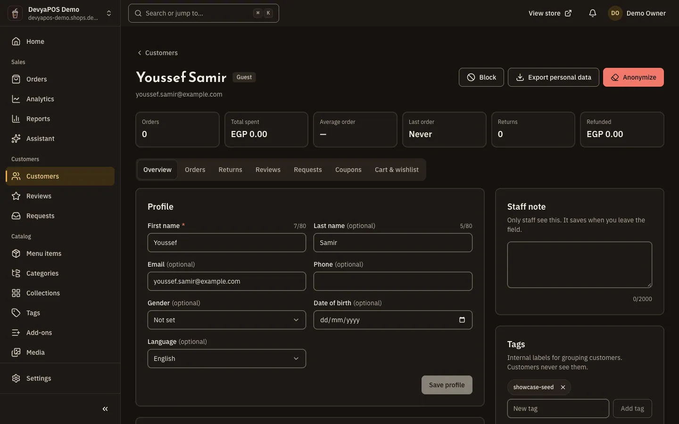Collapse the sidebar with the double chevron
679x424 pixels.
click(105, 409)
